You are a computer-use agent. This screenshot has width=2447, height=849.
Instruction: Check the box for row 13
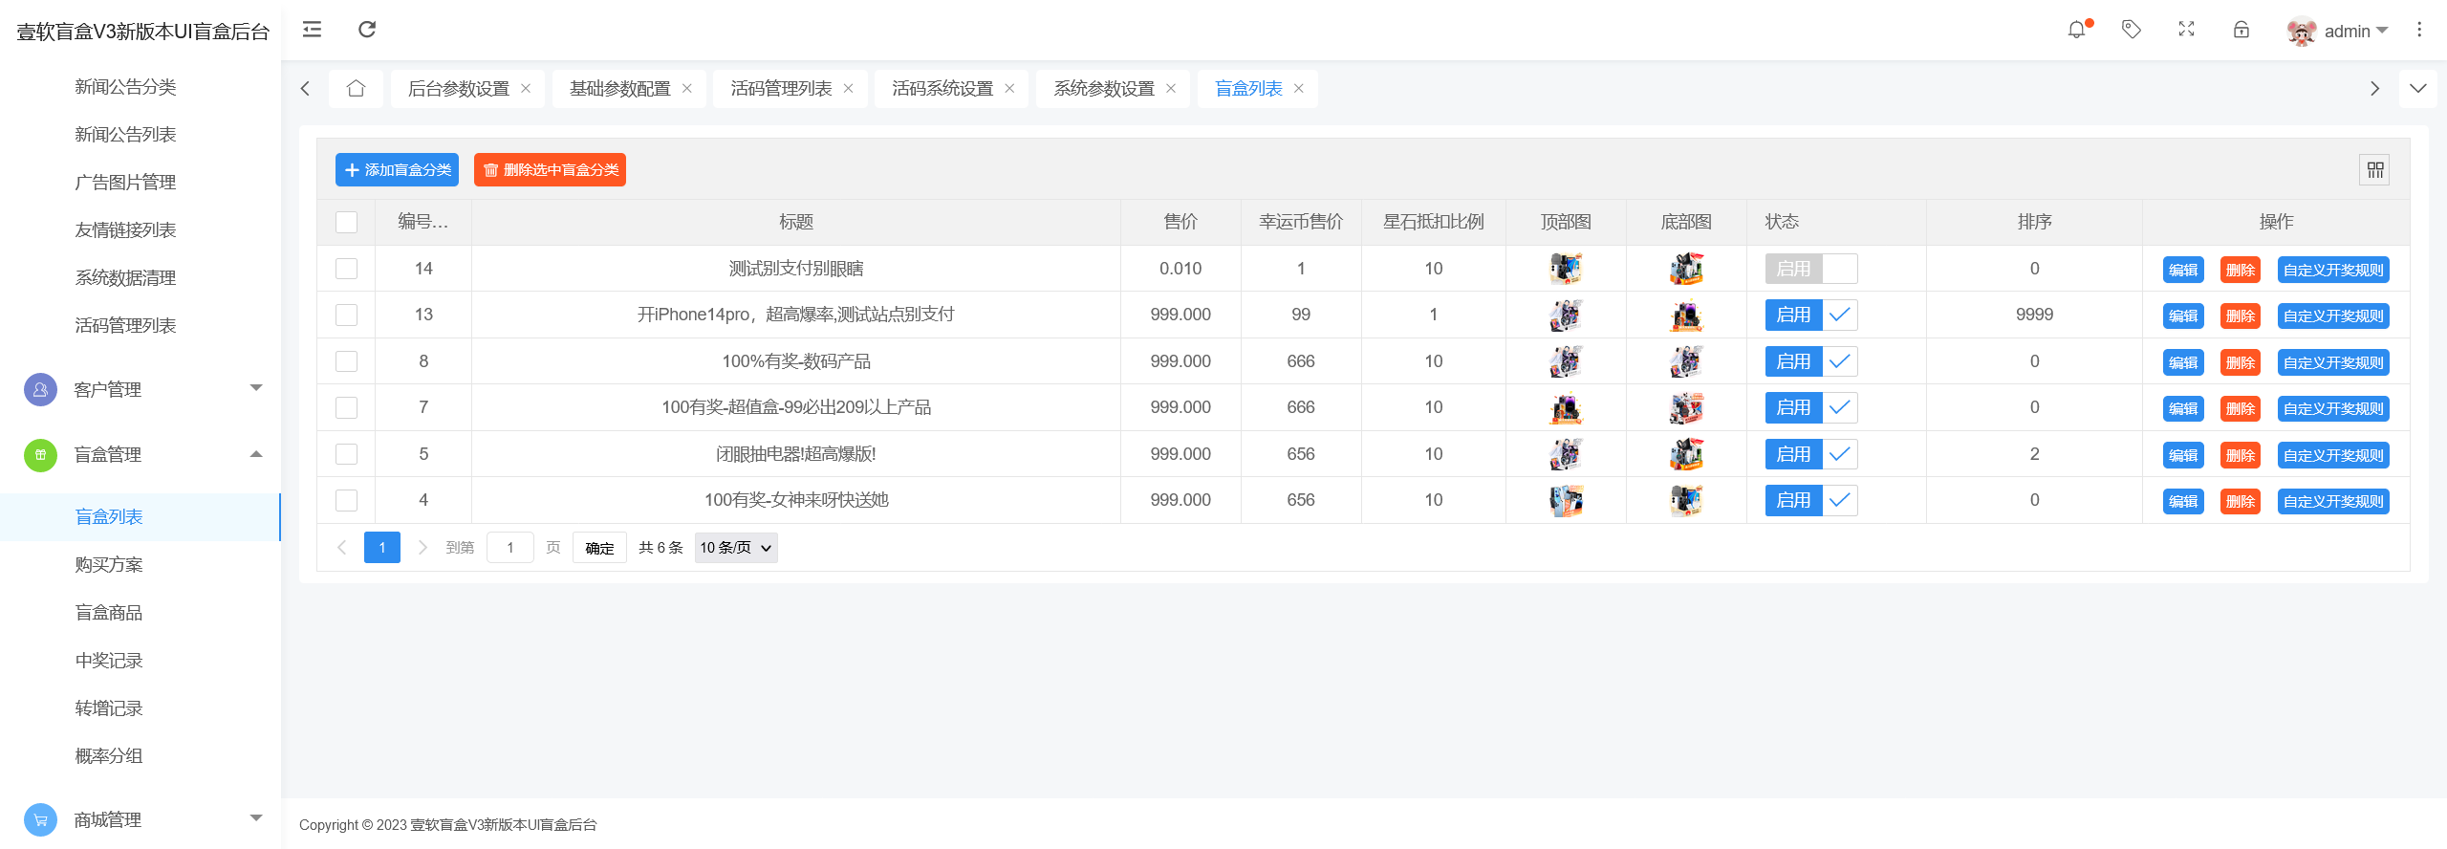pos(347,315)
